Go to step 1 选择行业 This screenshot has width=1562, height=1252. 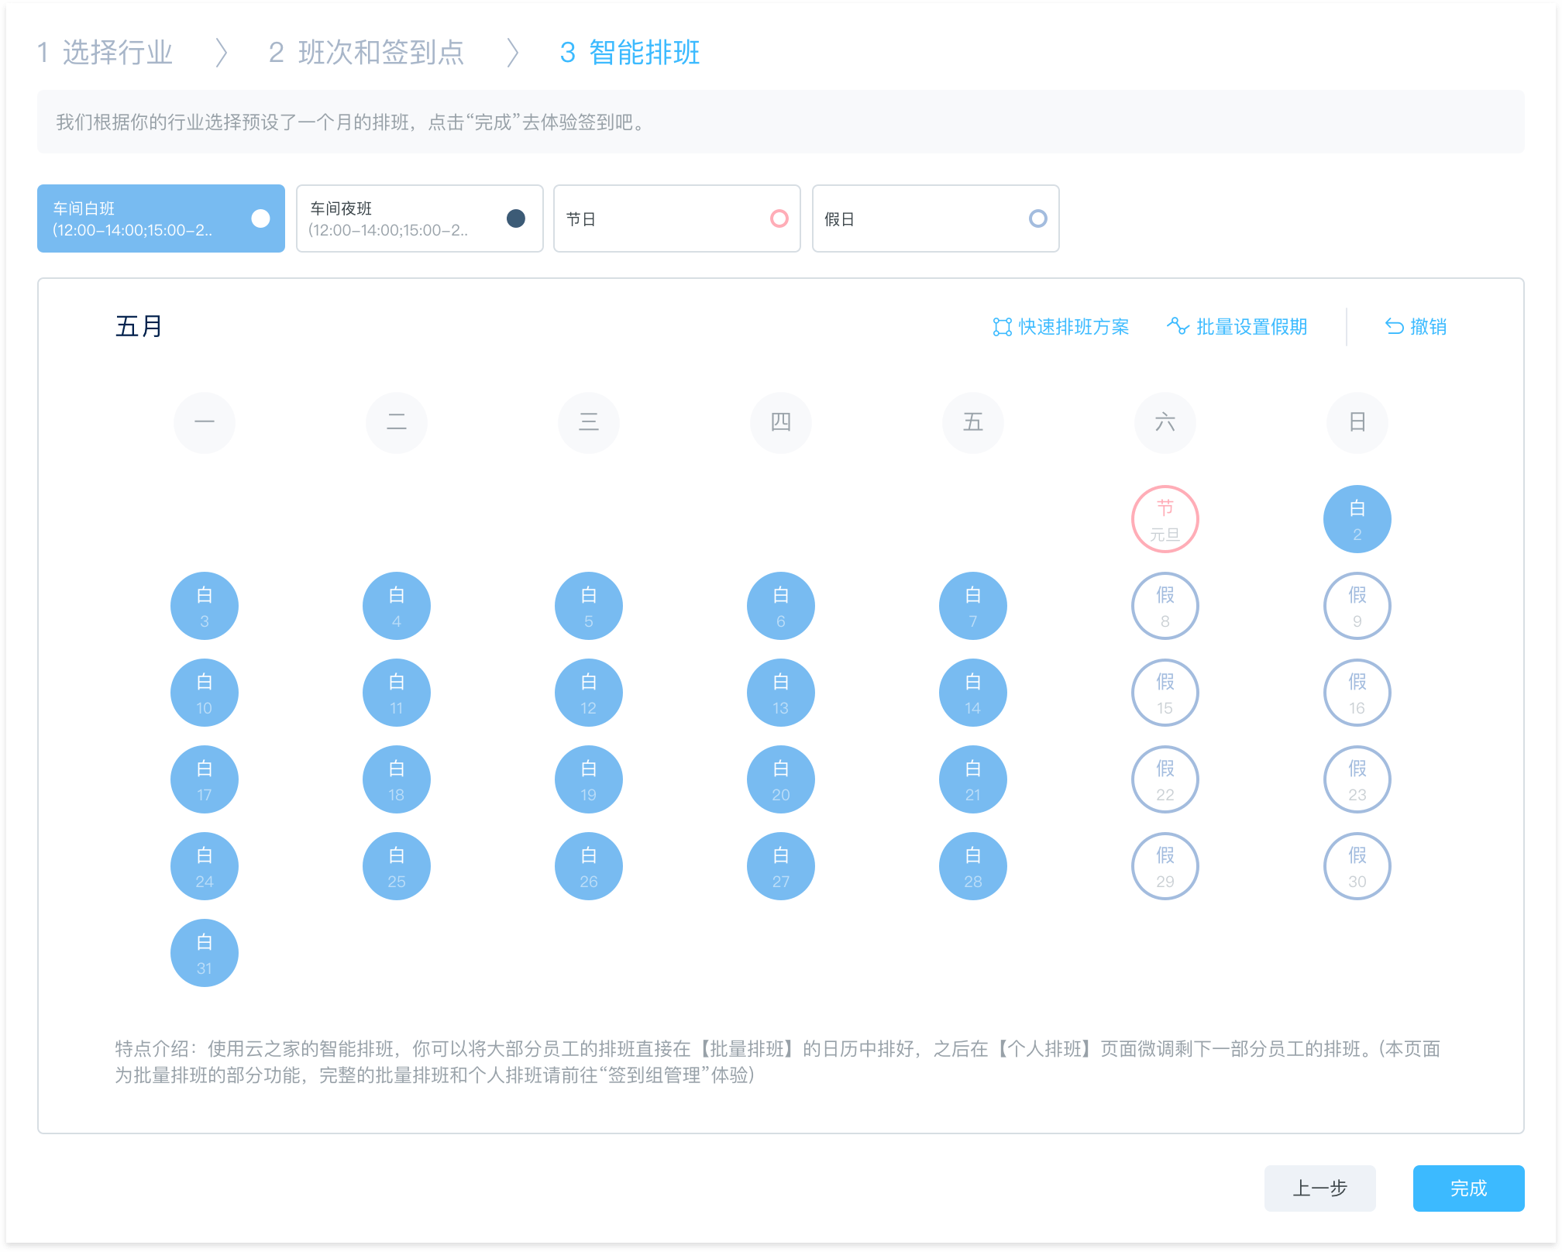pos(105,53)
